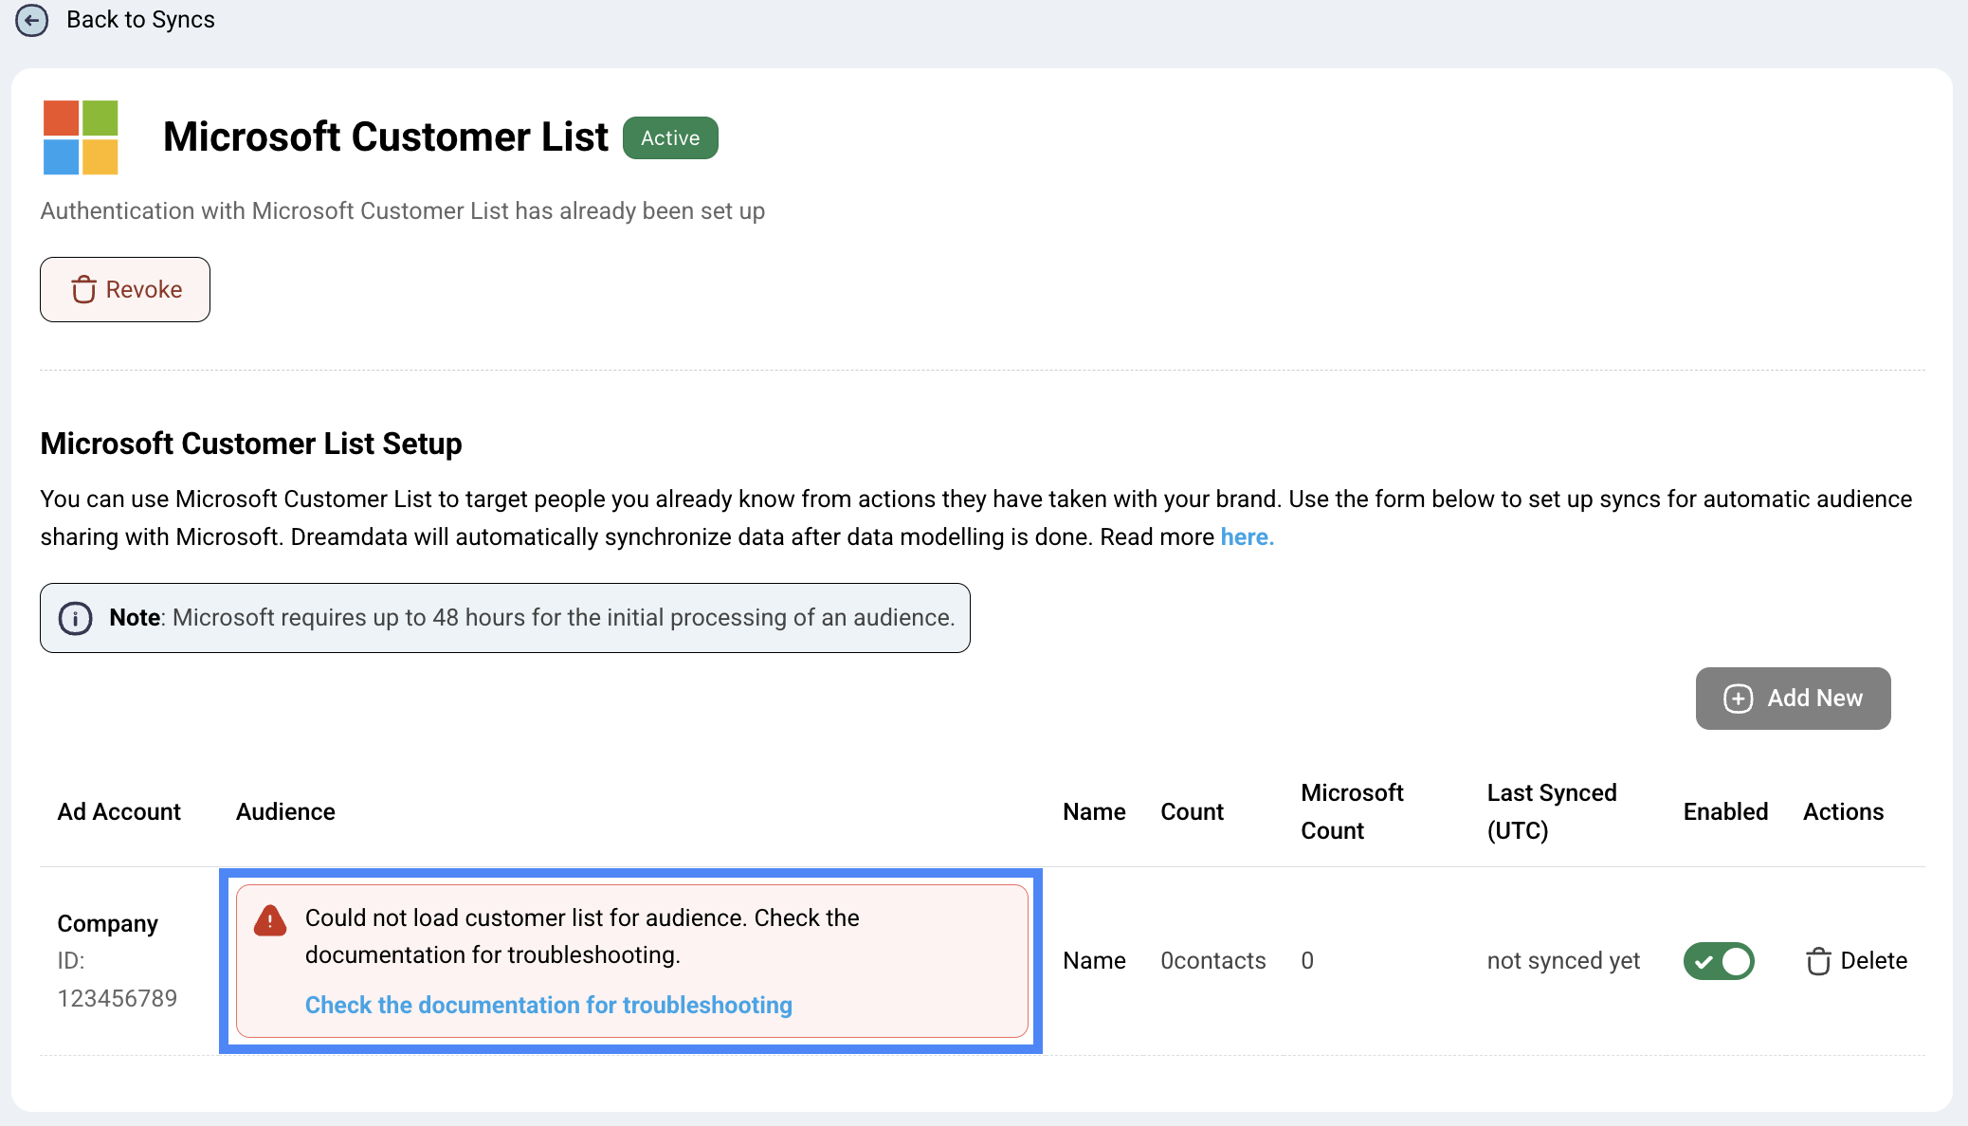1968x1126 pixels.
Task: Click the info icon in the Note
Action: coord(76,618)
